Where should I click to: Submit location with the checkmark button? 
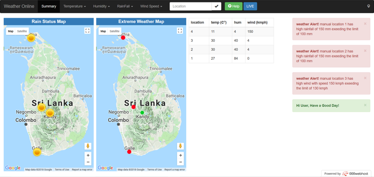tap(216, 6)
